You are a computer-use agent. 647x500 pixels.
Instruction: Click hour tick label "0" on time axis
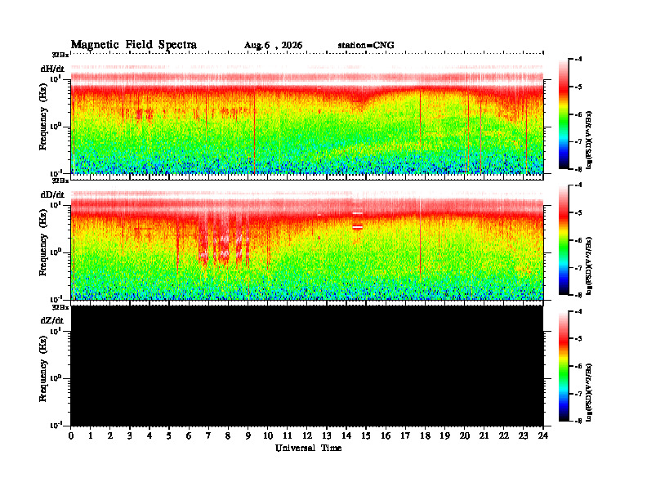pos(71,435)
